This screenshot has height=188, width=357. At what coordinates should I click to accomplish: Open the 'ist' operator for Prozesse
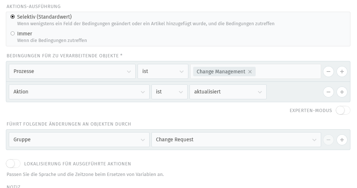tap(163, 72)
